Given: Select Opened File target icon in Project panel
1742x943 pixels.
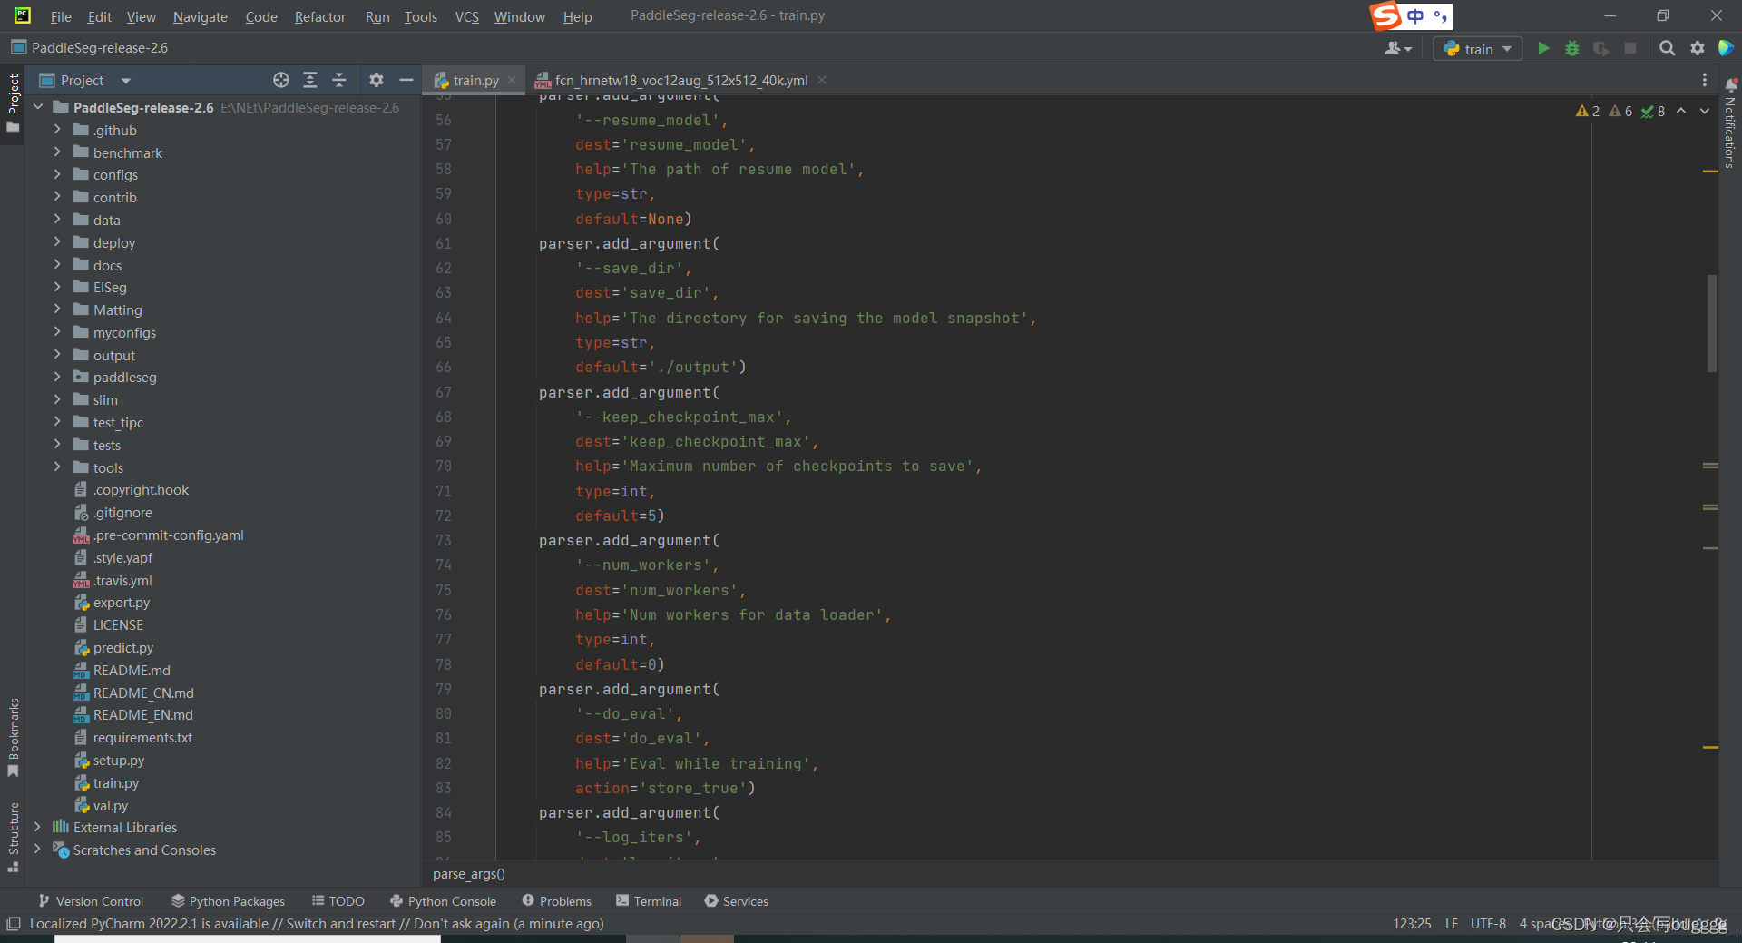Looking at the screenshot, I should (281, 80).
